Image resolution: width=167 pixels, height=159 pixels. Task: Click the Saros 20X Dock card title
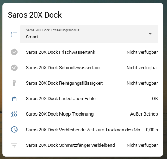[x=35, y=15]
